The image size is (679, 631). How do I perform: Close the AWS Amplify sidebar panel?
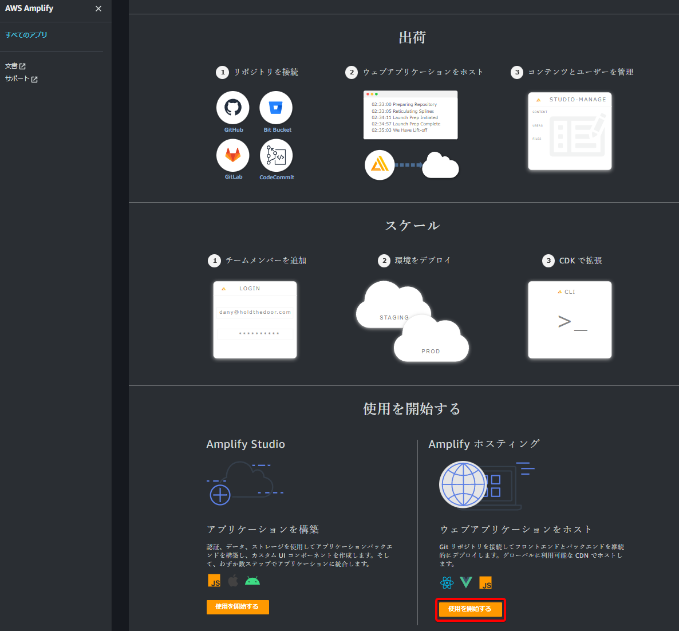98,9
